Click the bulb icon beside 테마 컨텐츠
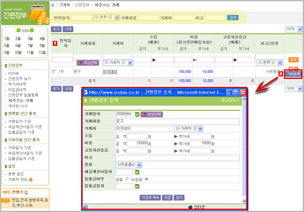 click(x=26, y=192)
